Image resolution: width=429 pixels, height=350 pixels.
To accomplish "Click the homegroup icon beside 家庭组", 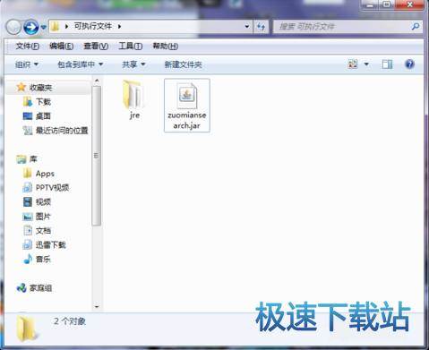I will [x=21, y=287].
